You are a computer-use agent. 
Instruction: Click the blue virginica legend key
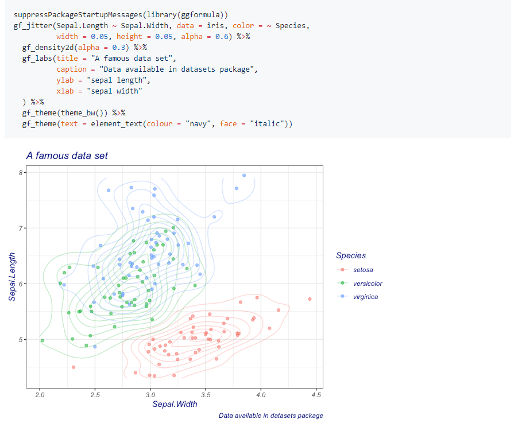point(342,296)
